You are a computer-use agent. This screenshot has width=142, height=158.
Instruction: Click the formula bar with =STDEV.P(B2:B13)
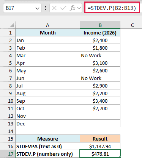tap(112, 8)
